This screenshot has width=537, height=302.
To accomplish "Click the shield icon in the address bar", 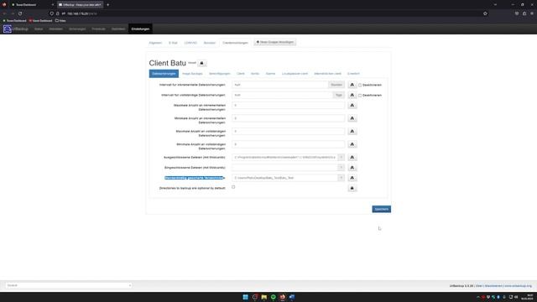I will [52, 13].
